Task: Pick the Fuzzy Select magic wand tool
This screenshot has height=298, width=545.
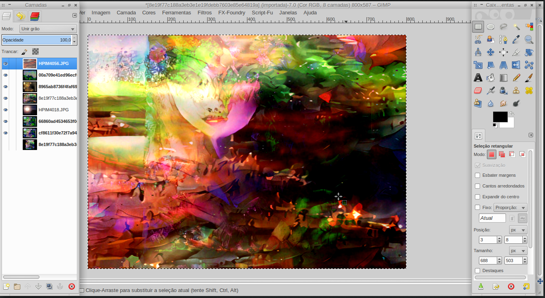Action: [x=516, y=27]
